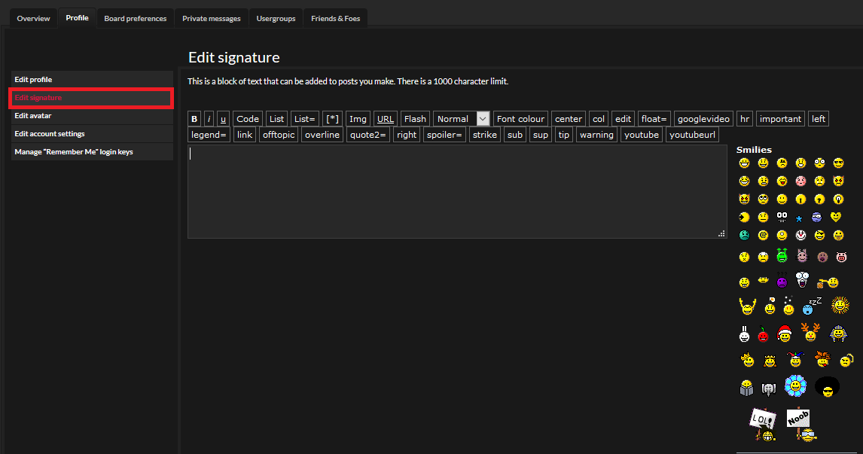This screenshot has width=863, height=454.
Task: Open the Normal font size dropdown
Action: click(461, 119)
